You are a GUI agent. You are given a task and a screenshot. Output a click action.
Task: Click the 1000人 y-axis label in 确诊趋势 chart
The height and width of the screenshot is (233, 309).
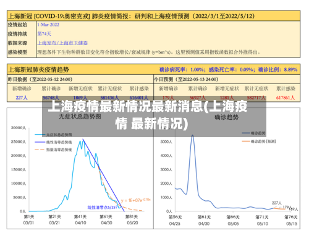166,197
